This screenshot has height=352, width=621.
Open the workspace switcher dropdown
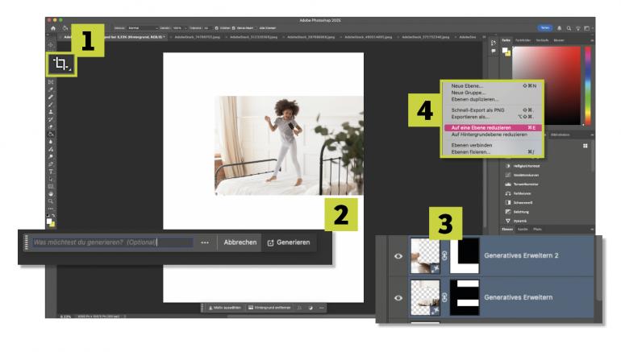click(x=587, y=28)
